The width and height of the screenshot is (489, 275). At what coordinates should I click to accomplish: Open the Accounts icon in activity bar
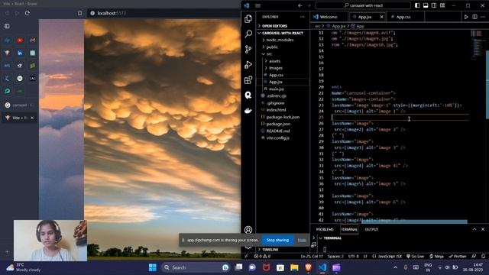click(x=248, y=230)
